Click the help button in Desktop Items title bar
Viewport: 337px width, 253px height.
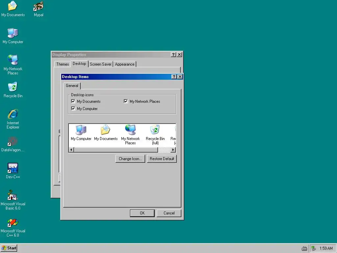174,76
